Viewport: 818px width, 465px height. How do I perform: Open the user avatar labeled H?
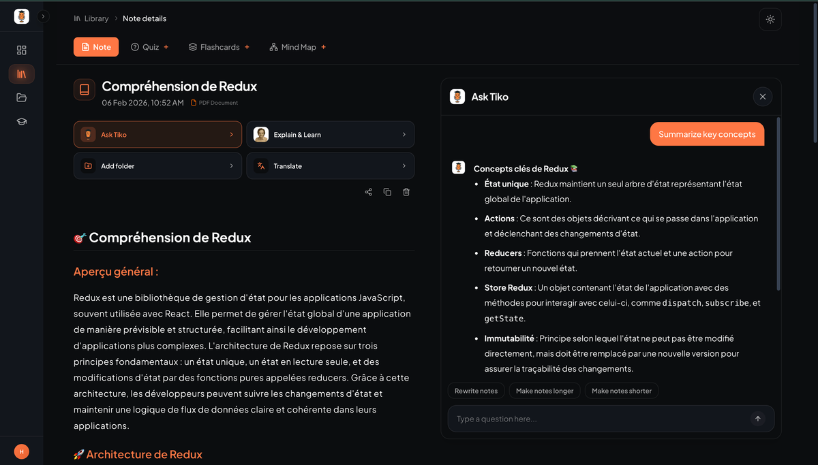click(22, 451)
